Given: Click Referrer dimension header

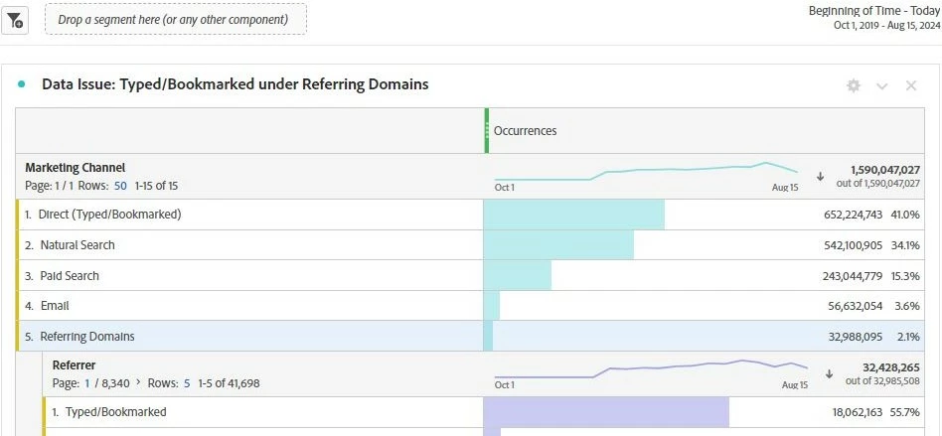Looking at the screenshot, I should pyautogui.click(x=74, y=365).
